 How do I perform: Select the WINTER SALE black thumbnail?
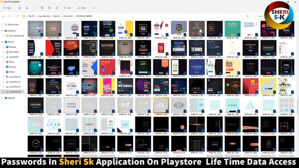coord(215,144)
